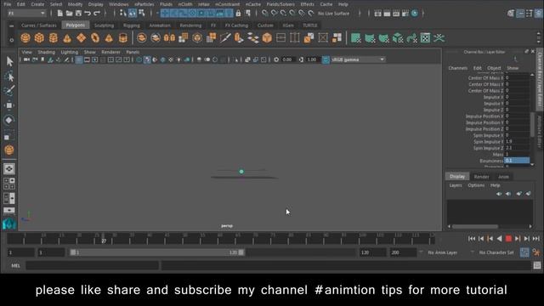Open the Channels menu in Channel Box
Viewport: 544px width, 306px height.
coord(457,68)
